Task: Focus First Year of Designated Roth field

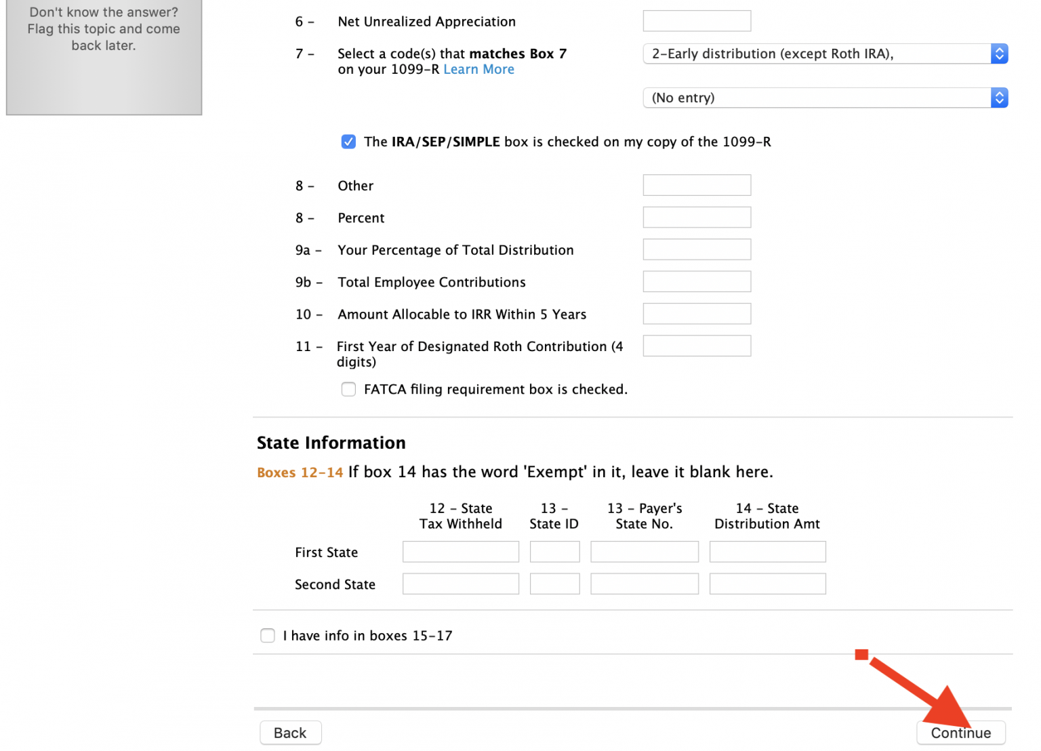Action: pos(697,346)
